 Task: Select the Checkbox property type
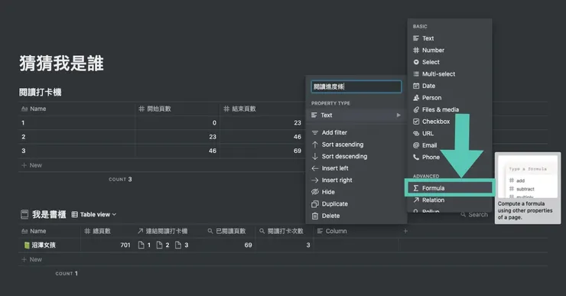pyautogui.click(x=450, y=122)
